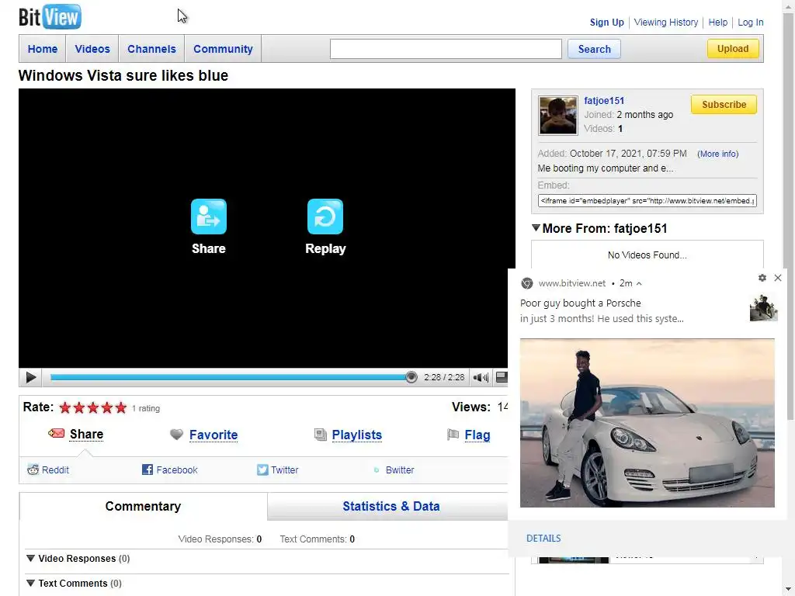This screenshot has height=596, width=795.
Task: Share to Bwitter link
Action: point(400,470)
